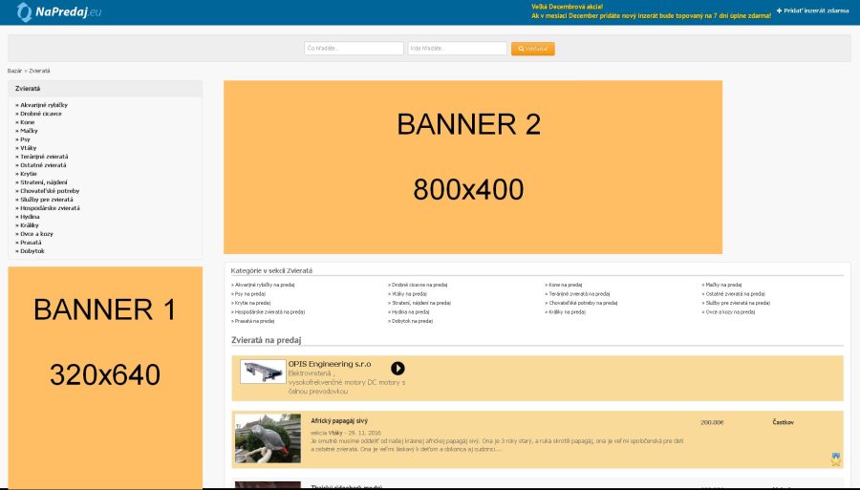Click the grey parrot listing photo
This screenshot has height=490, width=860.
click(x=269, y=438)
